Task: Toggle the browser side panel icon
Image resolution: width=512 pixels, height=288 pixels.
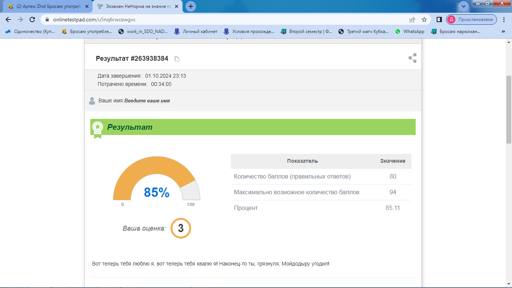Action: [x=439, y=19]
